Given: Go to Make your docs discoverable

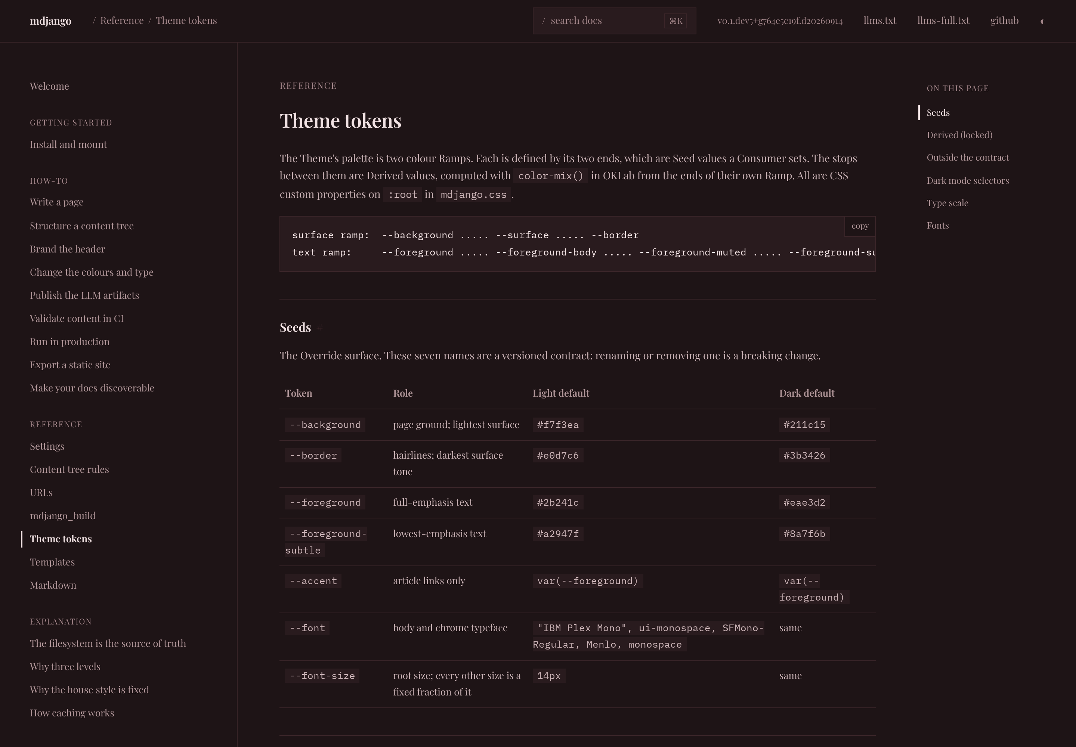Looking at the screenshot, I should (x=92, y=388).
